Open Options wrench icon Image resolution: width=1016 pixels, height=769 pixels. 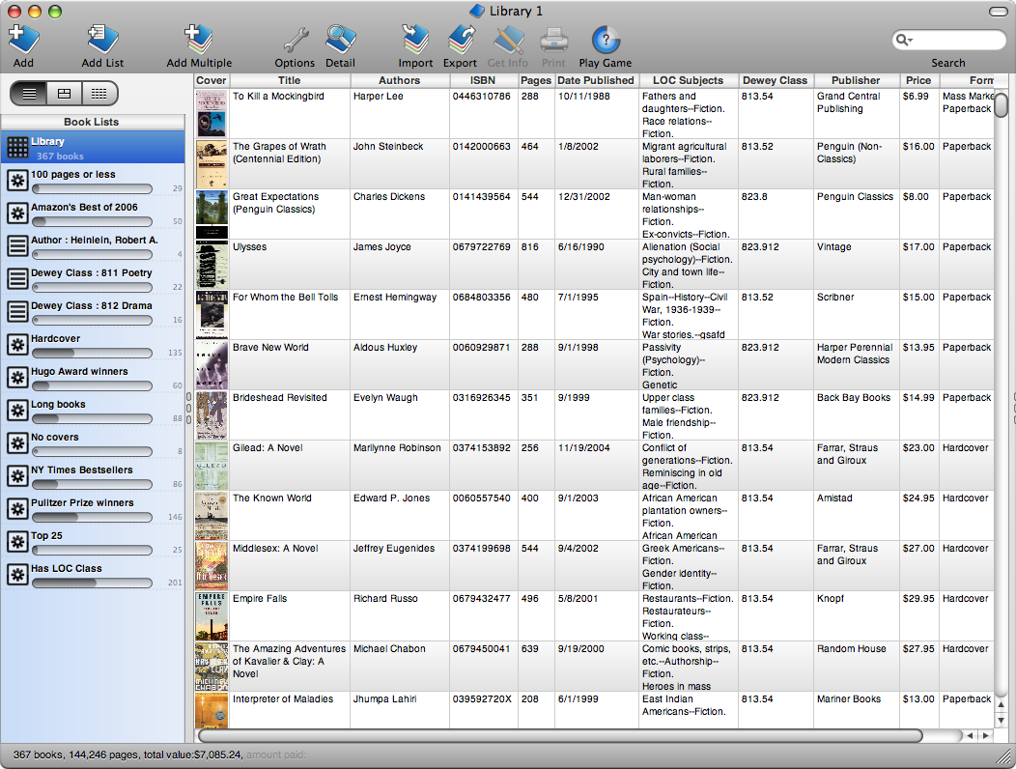point(295,41)
